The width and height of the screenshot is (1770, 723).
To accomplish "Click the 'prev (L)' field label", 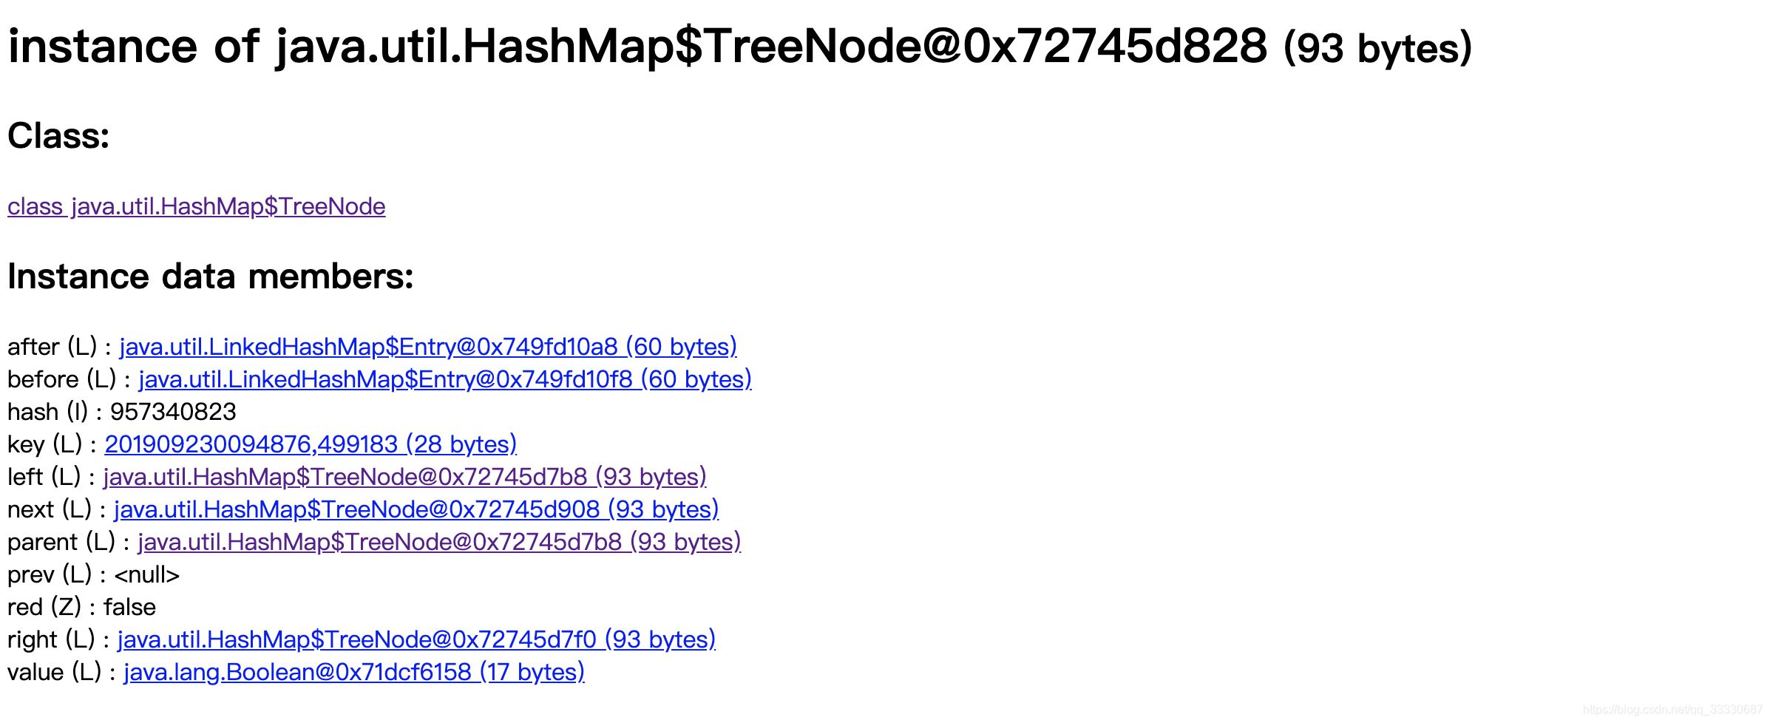I will (x=49, y=574).
